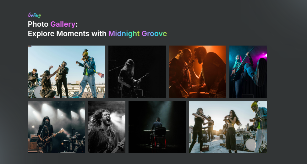Click the masked dancer in denim jacket
307x164 pixels.
point(89,74)
